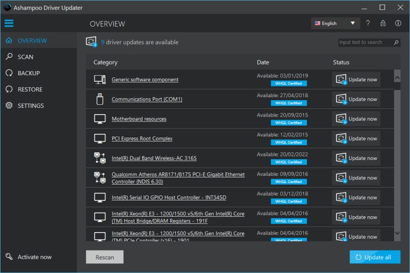Click the Communications Port USB device icon

pos(100,99)
